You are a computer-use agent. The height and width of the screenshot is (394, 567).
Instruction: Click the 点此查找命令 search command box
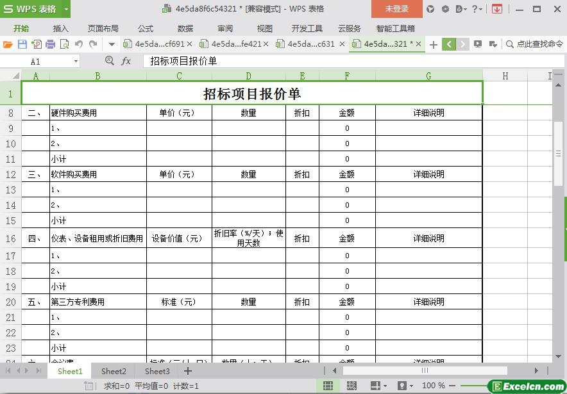[x=534, y=44]
